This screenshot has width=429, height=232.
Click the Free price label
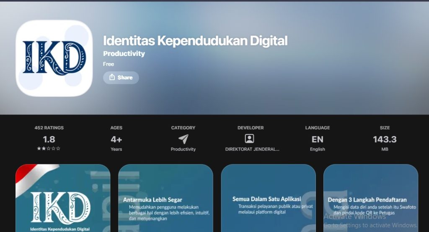[x=109, y=64]
